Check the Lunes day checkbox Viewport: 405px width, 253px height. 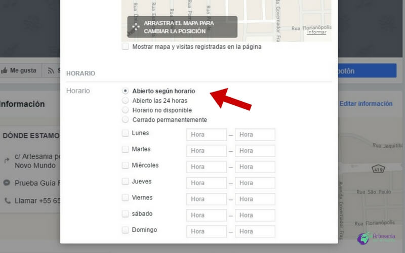[125, 134]
